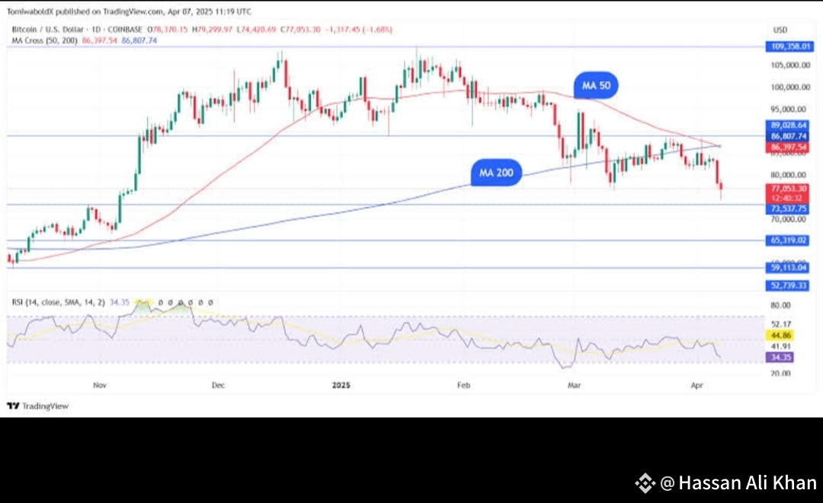The width and height of the screenshot is (823, 503).
Task: Click the Apr label on time axis
Action: pos(697,385)
